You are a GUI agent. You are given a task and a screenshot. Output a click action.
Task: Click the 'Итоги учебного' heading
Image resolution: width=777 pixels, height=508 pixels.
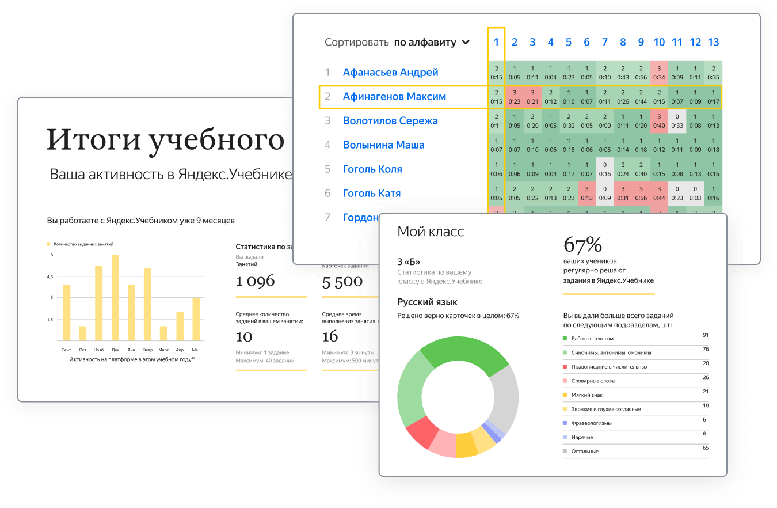[x=166, y=139]
